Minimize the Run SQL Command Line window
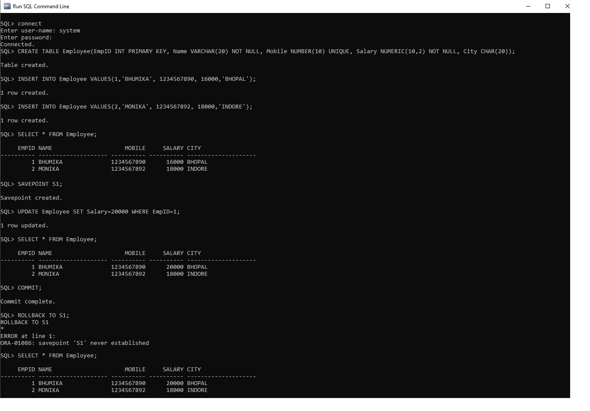Viewport: 590px width, 411px height. point(528,6)
